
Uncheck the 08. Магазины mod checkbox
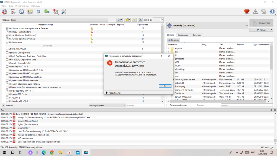click(7, 42)
